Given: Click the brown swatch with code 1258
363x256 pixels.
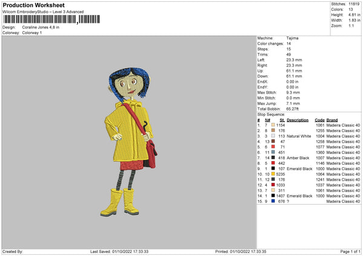Looking at the screenshot, I should click(x=273, y=141).
